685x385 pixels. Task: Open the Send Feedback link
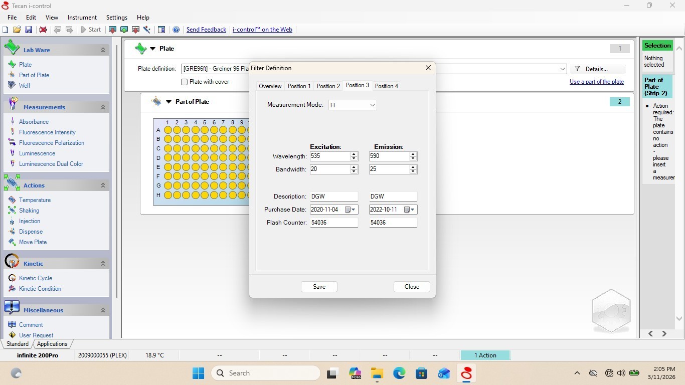[x=206, y=30]
